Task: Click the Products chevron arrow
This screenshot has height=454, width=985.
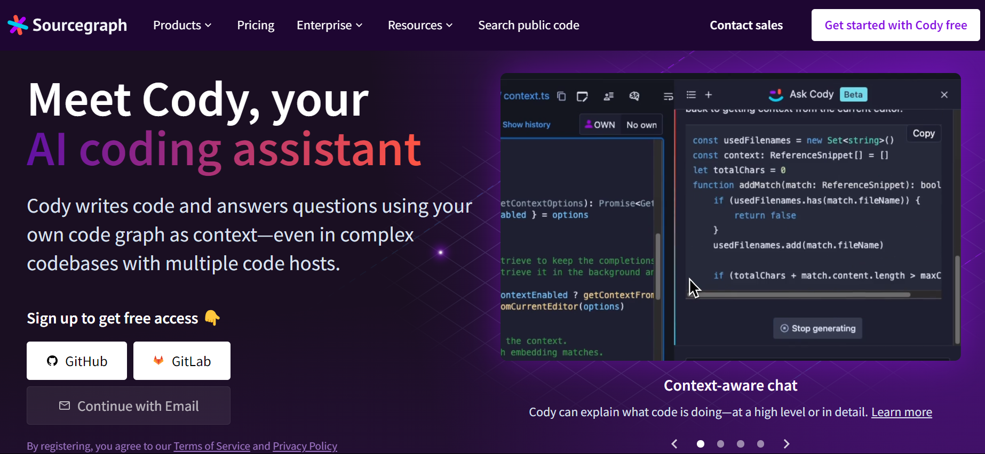Action: click(208, 26)
